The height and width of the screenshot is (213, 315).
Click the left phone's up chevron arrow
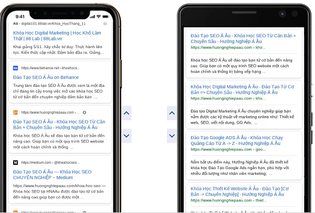[x=127, y=113]
